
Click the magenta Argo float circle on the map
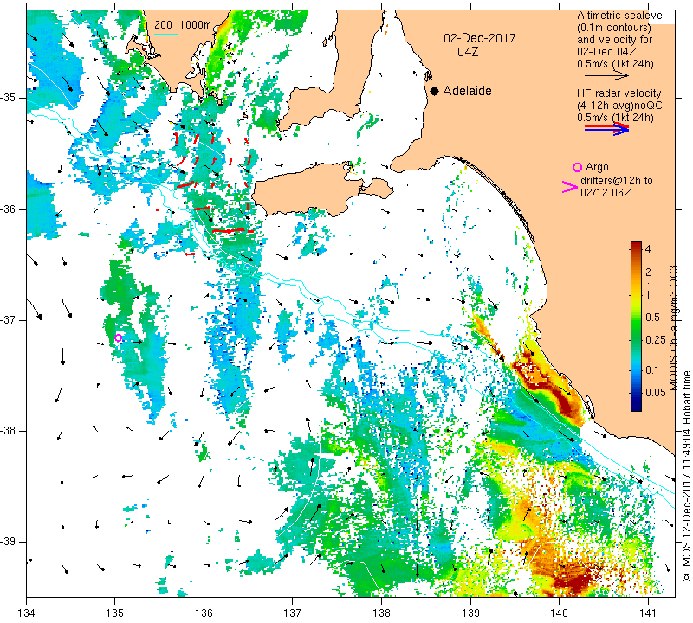[x=118, y=338]
